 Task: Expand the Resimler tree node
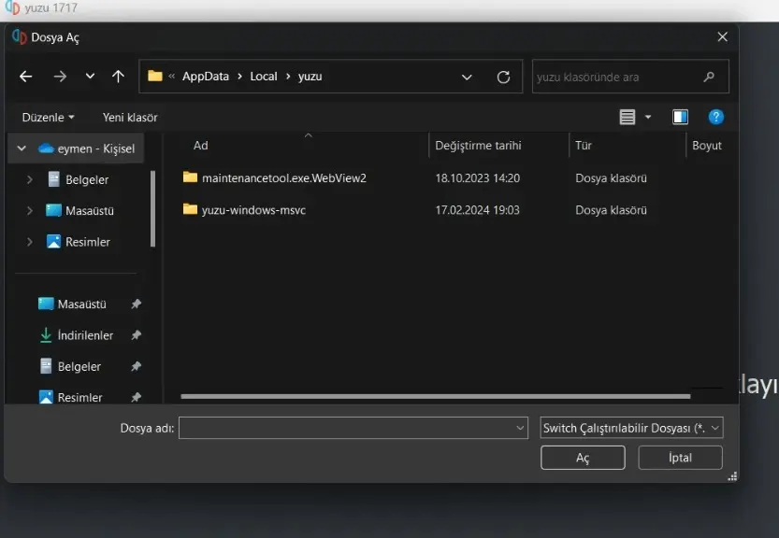tap(29, 242)
